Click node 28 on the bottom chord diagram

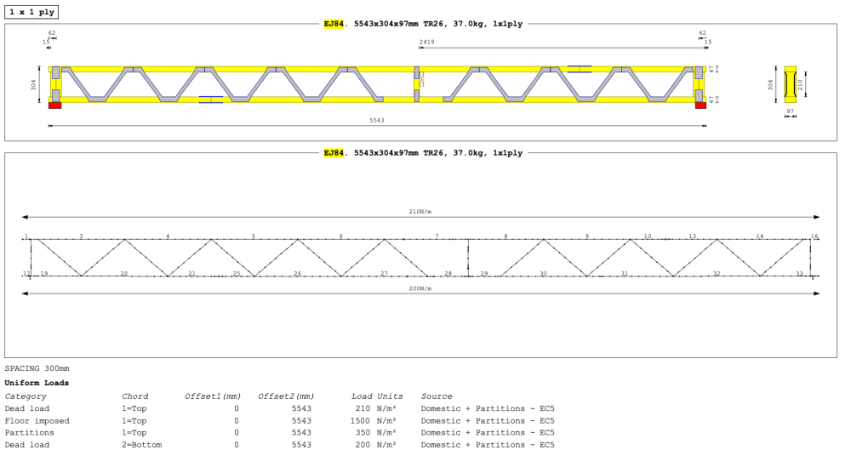coord(448,273)
